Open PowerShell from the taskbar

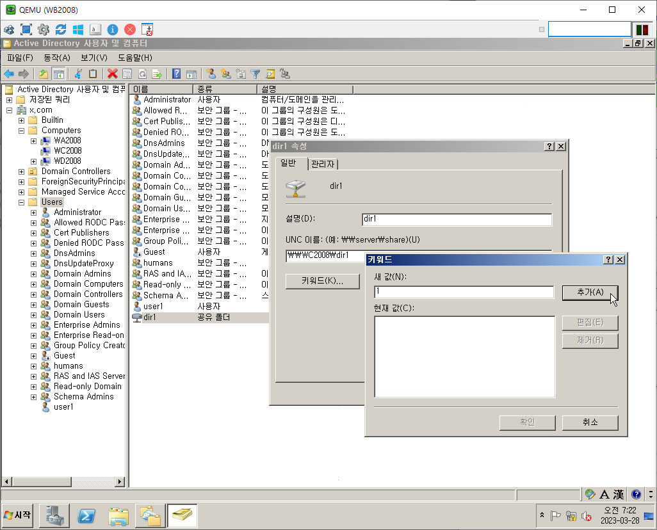86,516
